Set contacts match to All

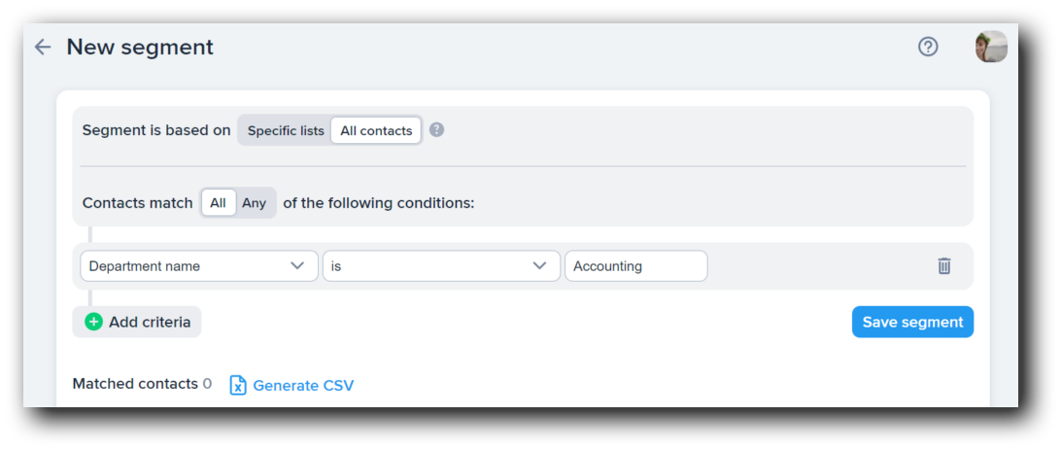coord(218,203)
